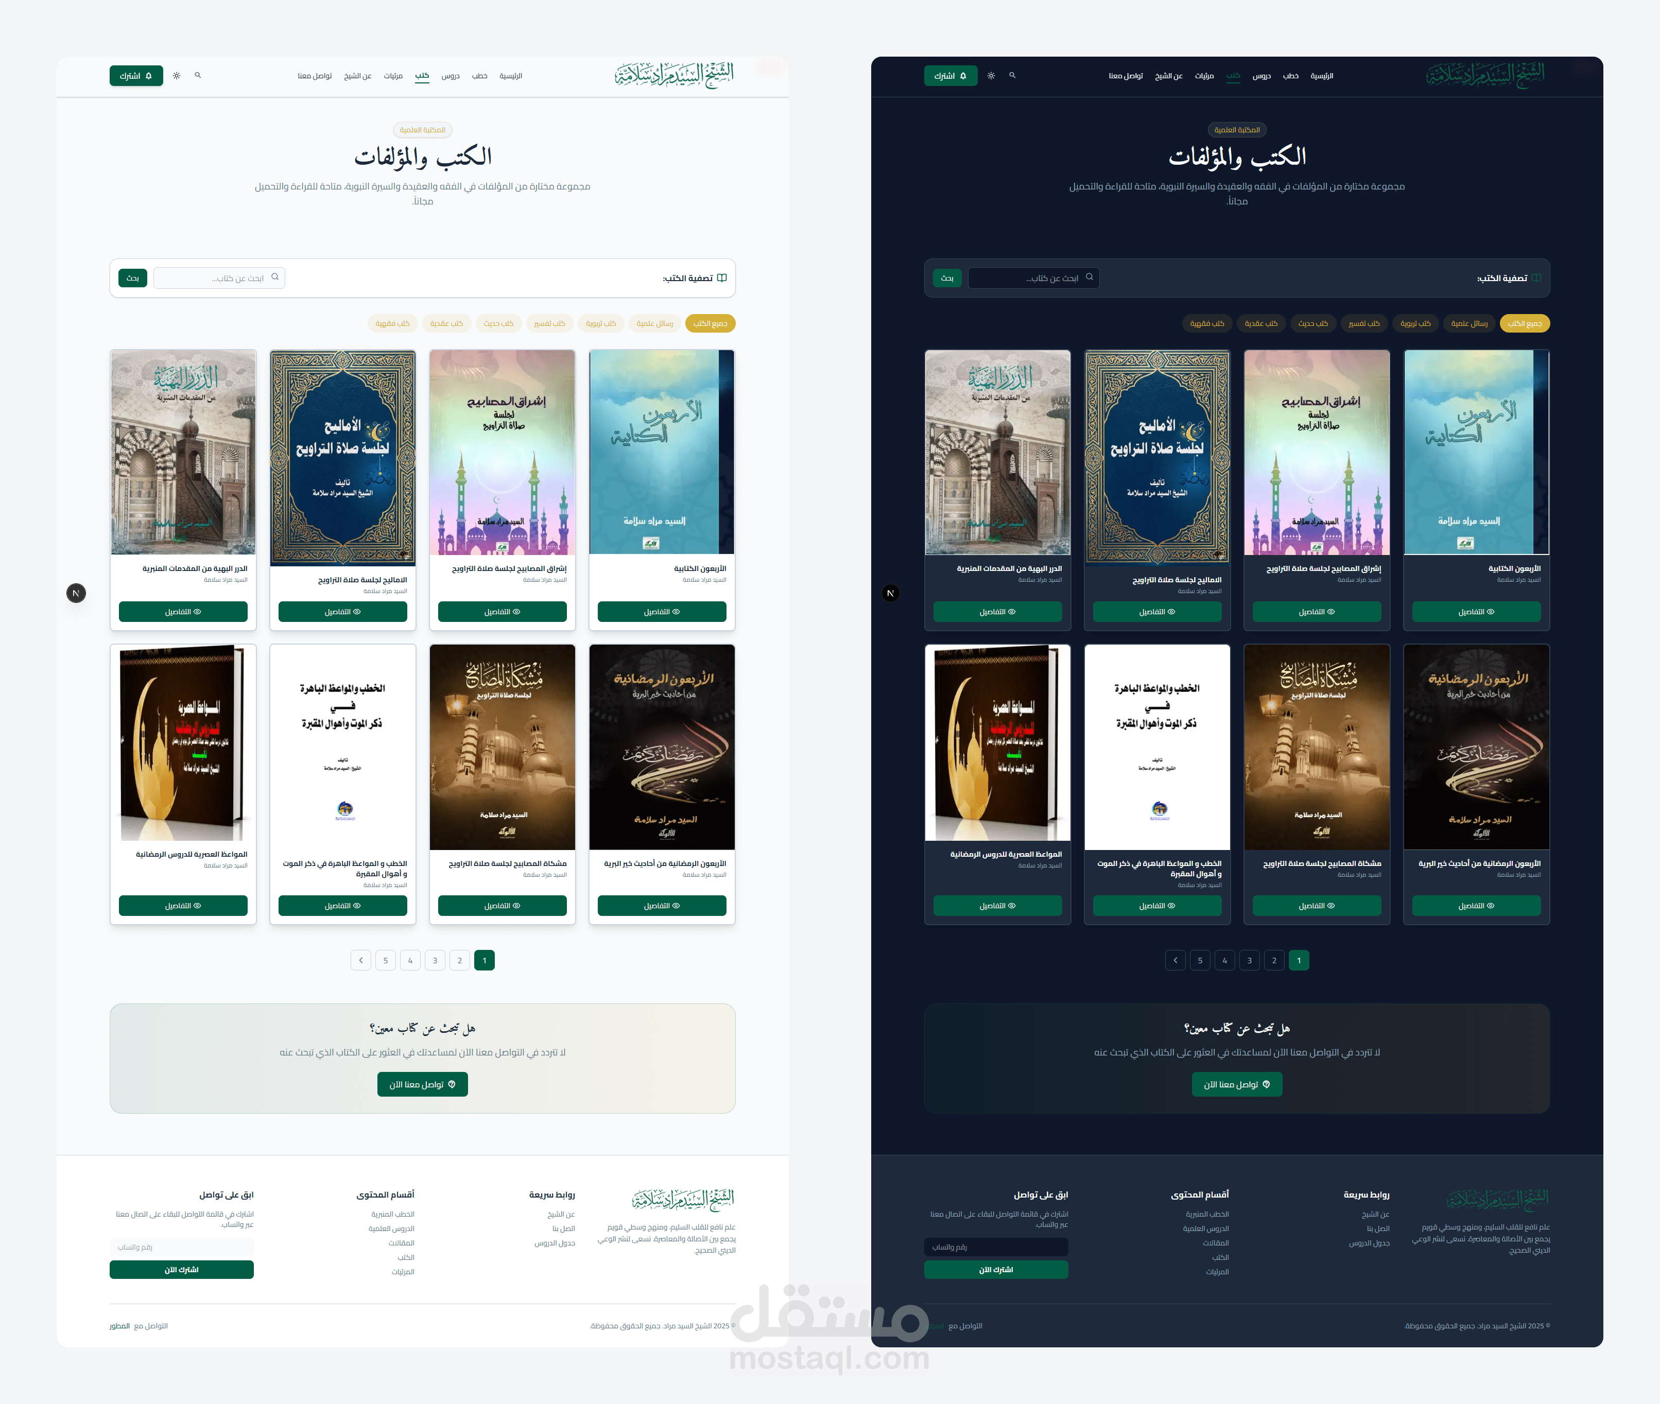Select 'كتب حديث' filter chip in light-mode page

tap(498, 323)
